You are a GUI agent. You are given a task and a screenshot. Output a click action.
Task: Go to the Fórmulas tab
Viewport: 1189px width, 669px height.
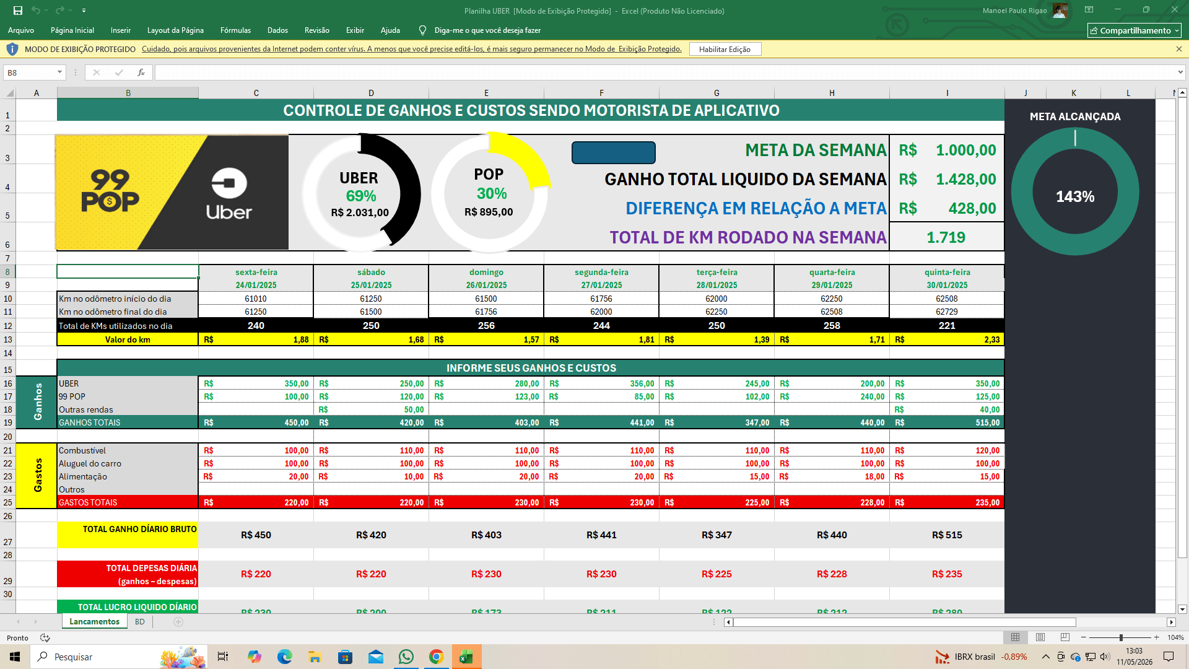point(235,30)
